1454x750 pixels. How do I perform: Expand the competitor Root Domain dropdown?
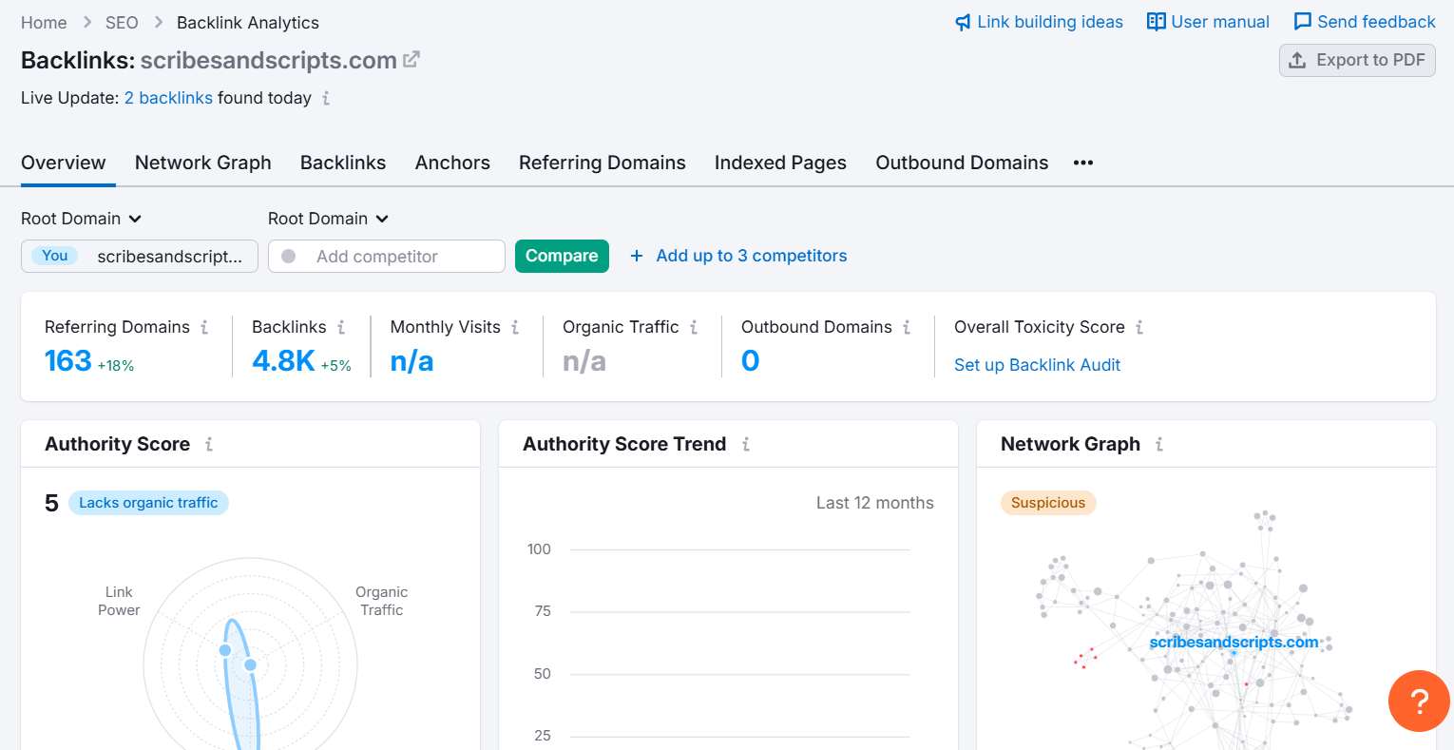click(329, 219)
